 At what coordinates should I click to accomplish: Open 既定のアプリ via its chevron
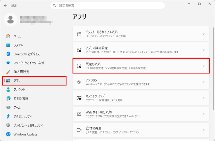[204, 66]
